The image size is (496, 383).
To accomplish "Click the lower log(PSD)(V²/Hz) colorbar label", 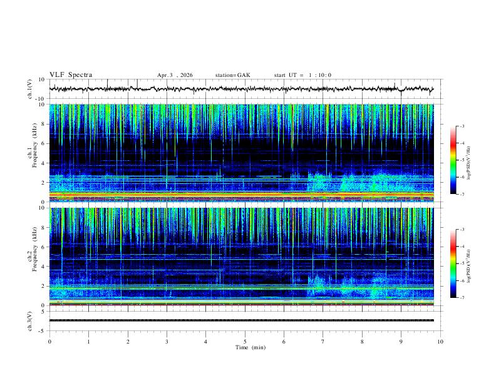I will click(469, 266).
